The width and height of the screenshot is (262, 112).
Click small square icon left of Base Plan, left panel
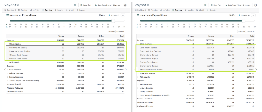click(75, 5)
